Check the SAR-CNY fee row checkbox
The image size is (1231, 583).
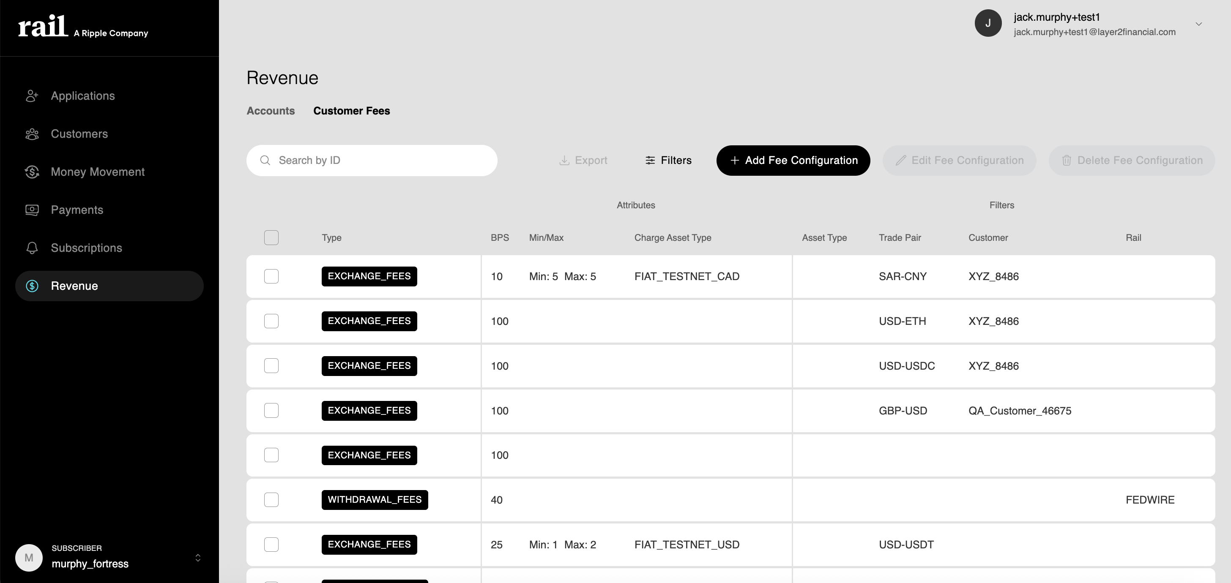(271, 276)
